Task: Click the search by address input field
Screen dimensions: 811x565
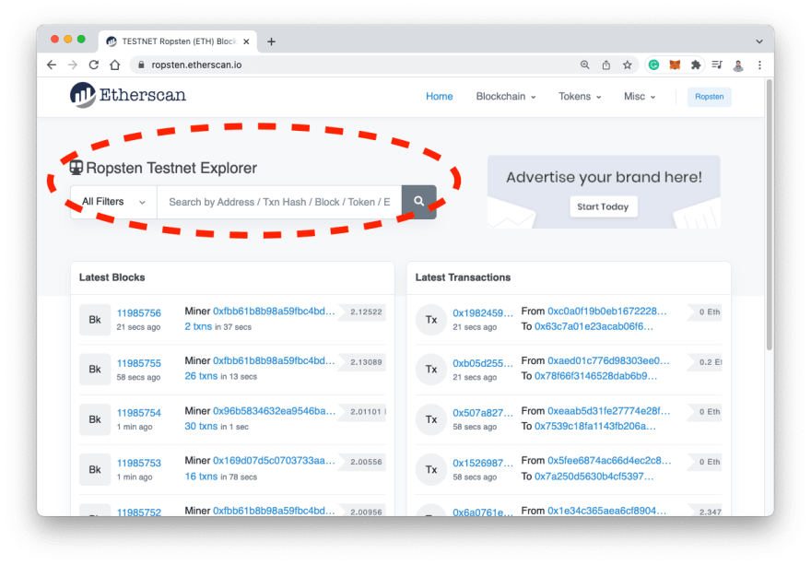Action: (x=279, y=202)
